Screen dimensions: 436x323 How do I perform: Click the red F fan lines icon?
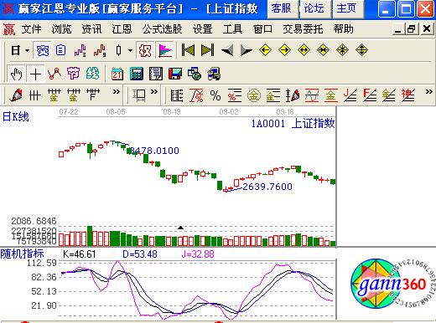pyautogui.click(x=370, y=95)
